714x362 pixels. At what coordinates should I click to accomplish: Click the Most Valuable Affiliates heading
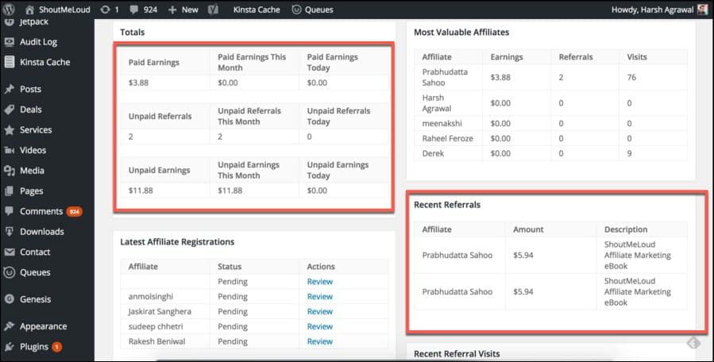[x=461, y=33]
